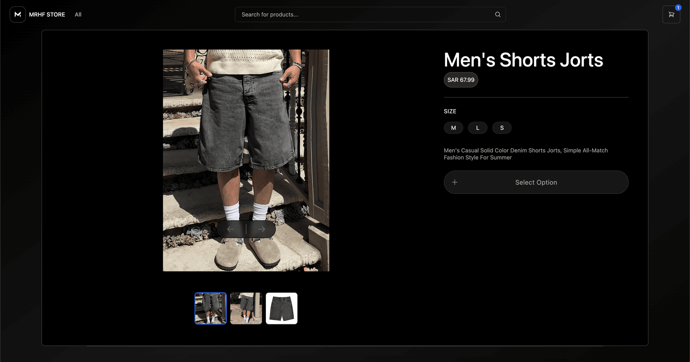Open the white shorts product thumbnail

281,308
